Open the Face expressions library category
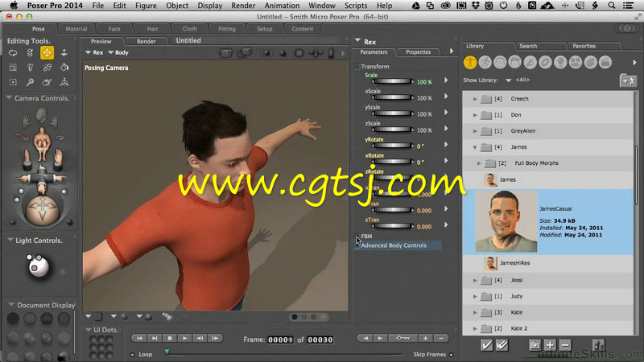The height and width of the screenshot is (362, 644). (x=500, y=63)
